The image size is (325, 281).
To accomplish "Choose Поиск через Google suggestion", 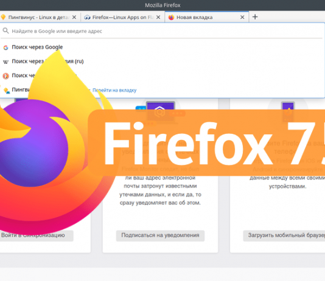I will 162,47.
